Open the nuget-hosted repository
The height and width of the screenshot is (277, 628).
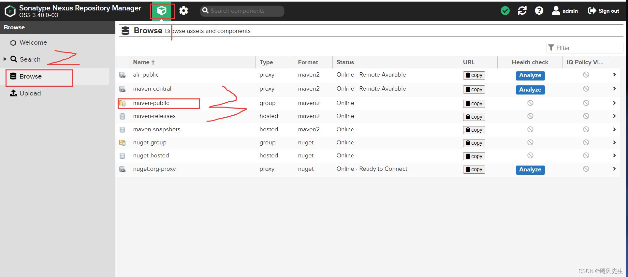151,155
